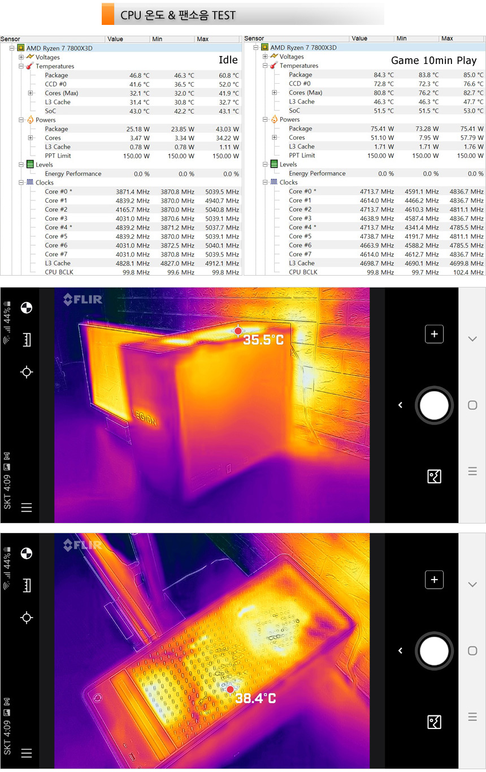
Task: Open the hamburger menu in the 38.4°C thermal view
Action: tap(26, 753)
